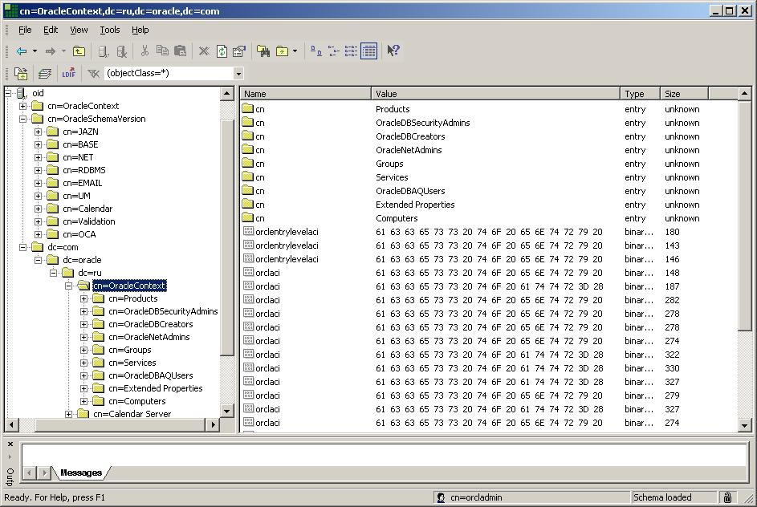Select the cn=OracleNetAdmins tree item
Screen dimensions: 757x507
(x=149, y=337)
